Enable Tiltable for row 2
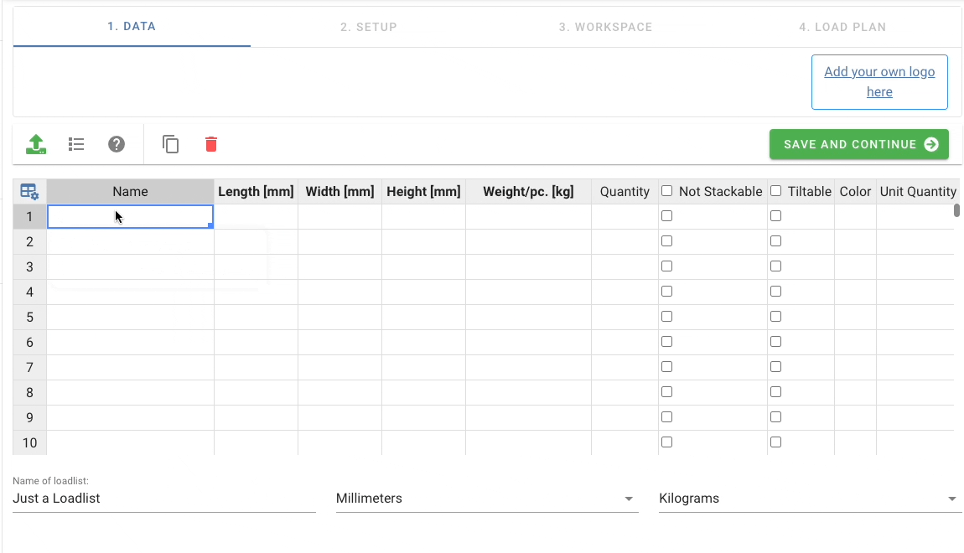Viewport: 964px width, 553px height. tap(775, 240)
